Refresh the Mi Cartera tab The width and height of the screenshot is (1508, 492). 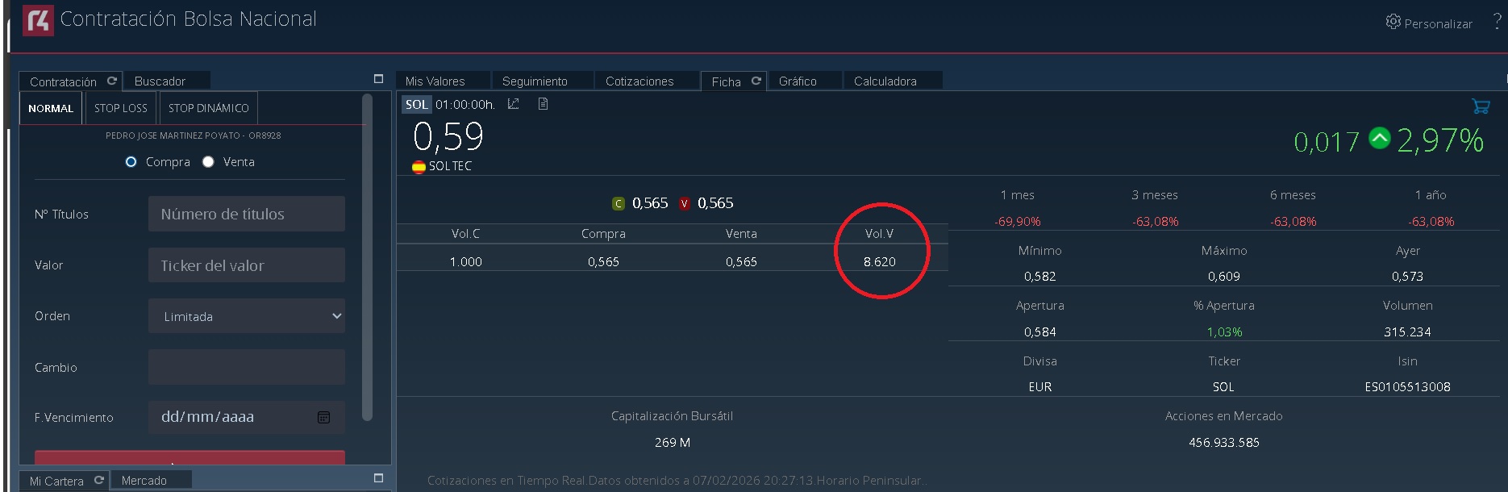pyautogui.click(x=99, y=480)
